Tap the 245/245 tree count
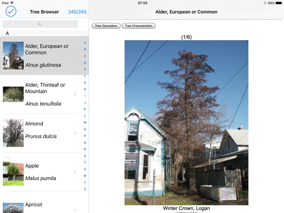The width and height of the screenshot is (284, 213). [77, 12]
